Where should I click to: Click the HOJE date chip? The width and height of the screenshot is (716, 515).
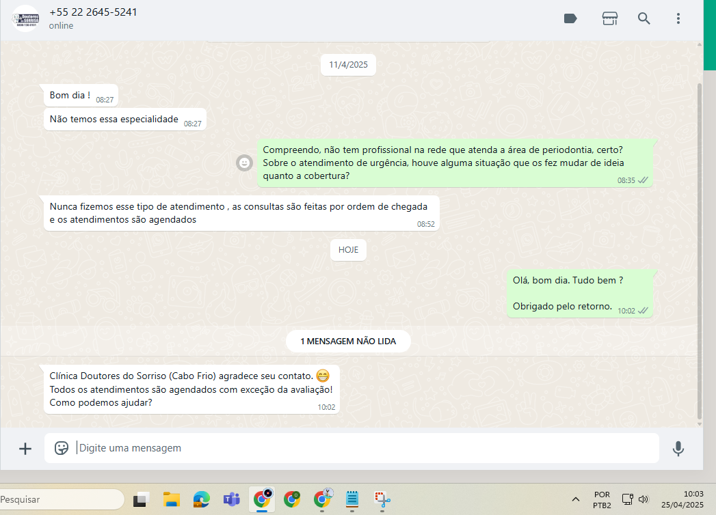(x=348, y=250)
